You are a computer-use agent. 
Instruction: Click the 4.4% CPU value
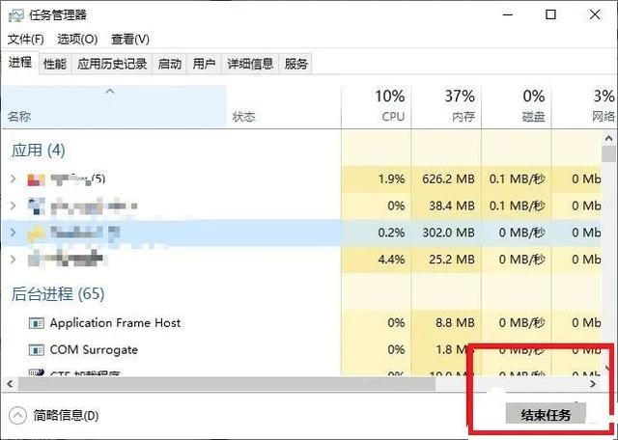coord(391,260)
